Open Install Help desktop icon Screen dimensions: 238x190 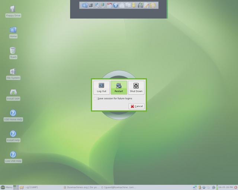tap(13, 136)
